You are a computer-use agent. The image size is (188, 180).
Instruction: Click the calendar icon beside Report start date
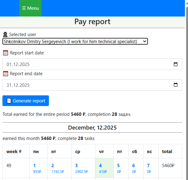[6, 53]
